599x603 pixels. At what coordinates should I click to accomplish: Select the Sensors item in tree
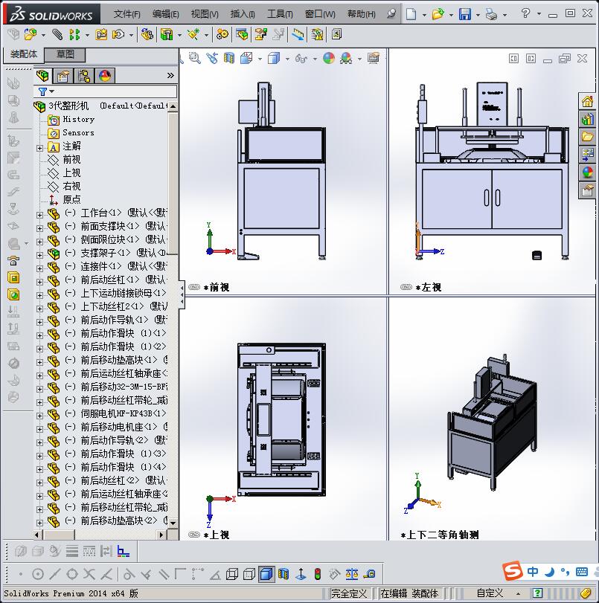pyautogui.click(x=78, y=132)
